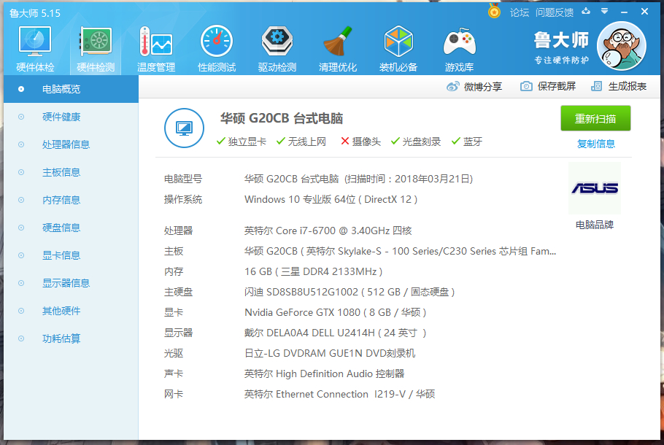Select 电脑概览 in the sidebar

coord(72,89)
